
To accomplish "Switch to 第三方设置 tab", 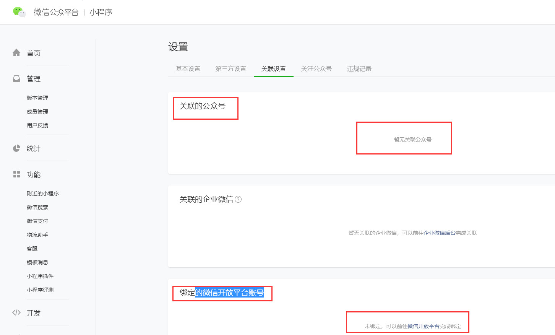I will click(x=231, y=69).
